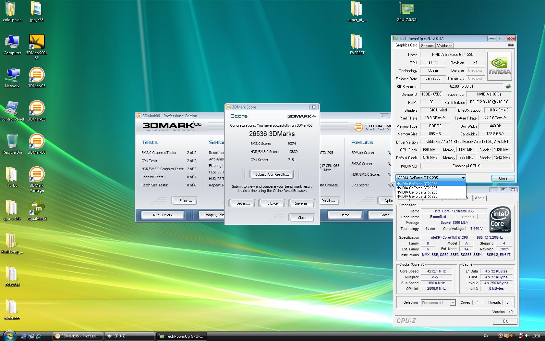
Task: Select the last GTX 295 list entry
Action: pyautogui.click(x=431, y=196)
